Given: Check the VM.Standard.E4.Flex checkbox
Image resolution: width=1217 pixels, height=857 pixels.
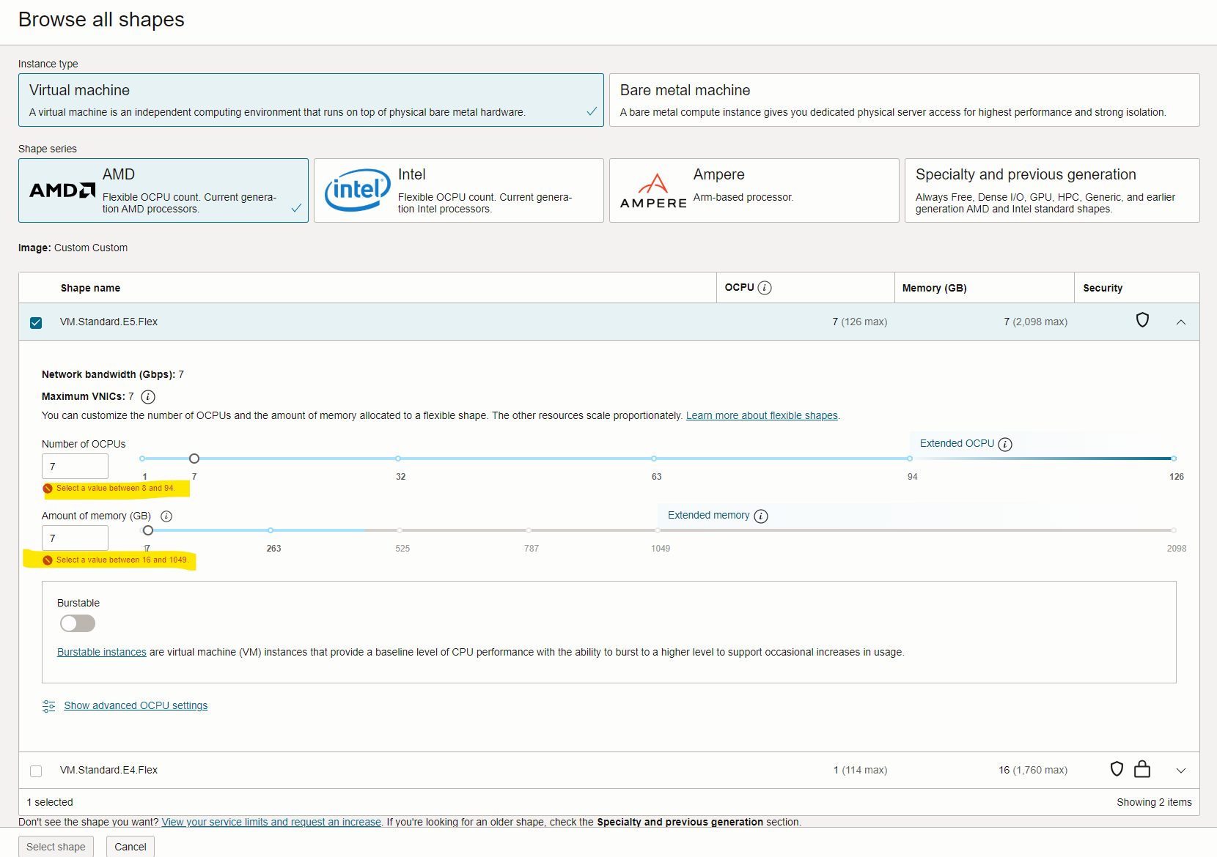Looking at the screenshot, I should (36, 771).
